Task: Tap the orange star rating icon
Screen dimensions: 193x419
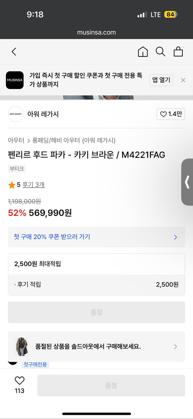Action: coord(12,185)
